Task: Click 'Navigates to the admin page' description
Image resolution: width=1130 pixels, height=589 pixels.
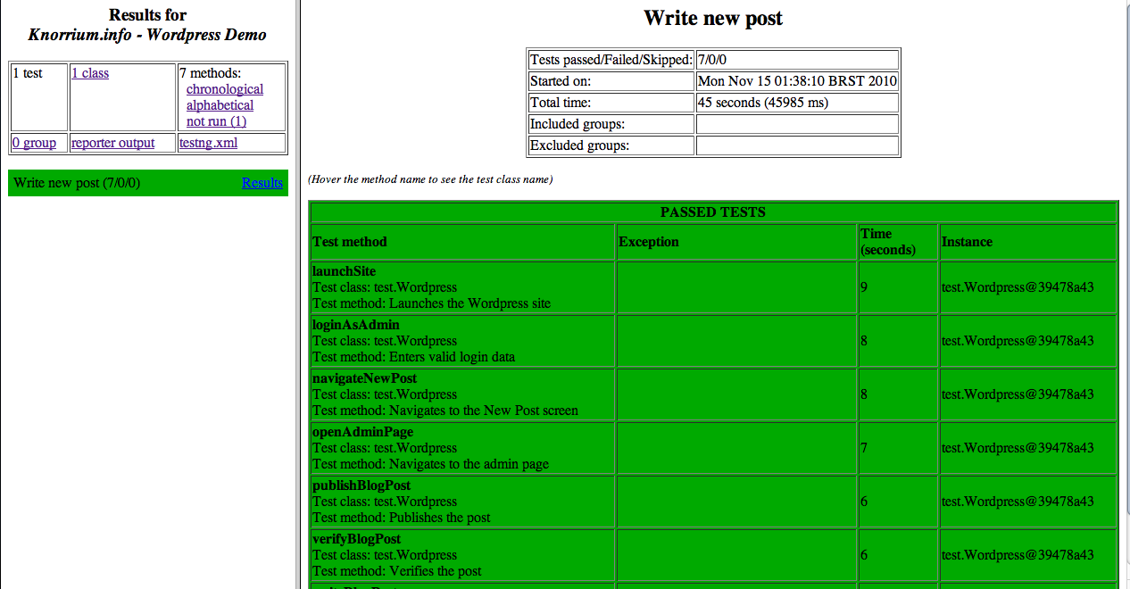Action: (x=469, y=464)
